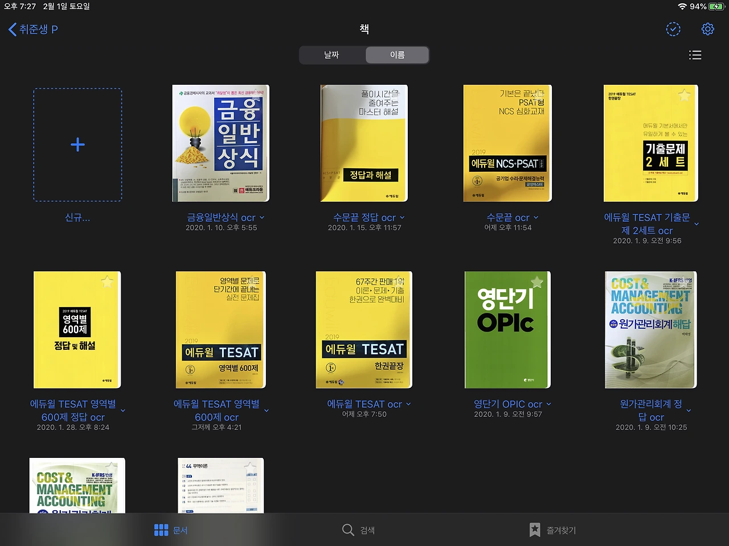Click the timestamp 어제 오후 11:54

(508, 228)
